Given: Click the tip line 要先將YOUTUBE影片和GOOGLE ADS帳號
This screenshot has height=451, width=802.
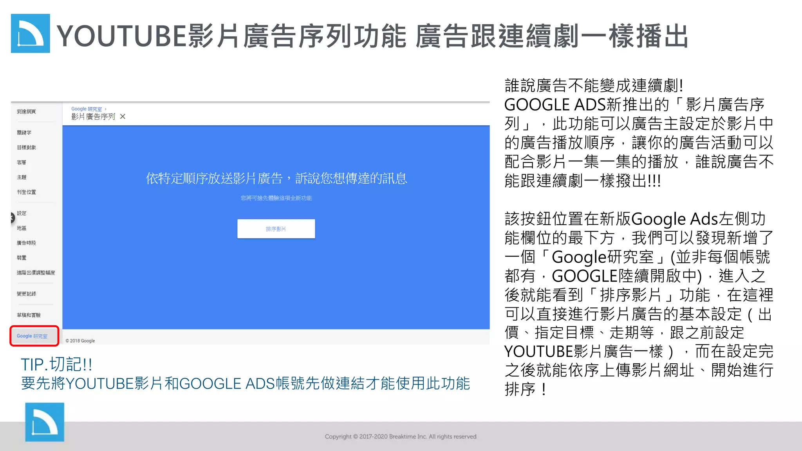Looking at the screenshot, I should pos(246,384).
